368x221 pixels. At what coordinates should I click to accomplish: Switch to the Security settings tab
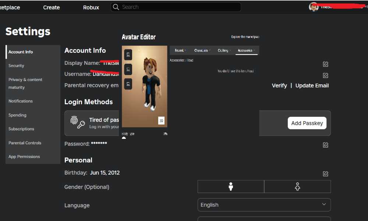(33, 66)
